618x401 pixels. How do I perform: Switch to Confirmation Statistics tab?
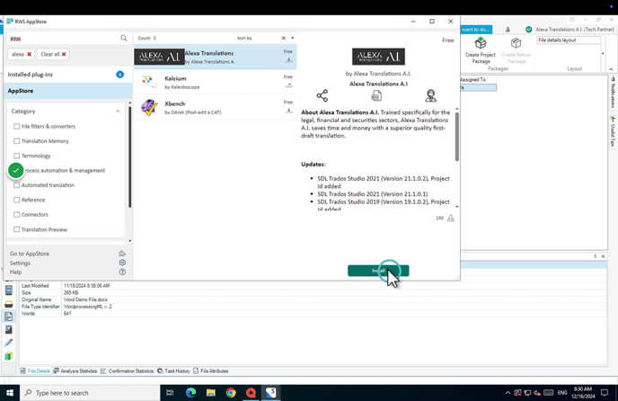click(x=127, y=371)
